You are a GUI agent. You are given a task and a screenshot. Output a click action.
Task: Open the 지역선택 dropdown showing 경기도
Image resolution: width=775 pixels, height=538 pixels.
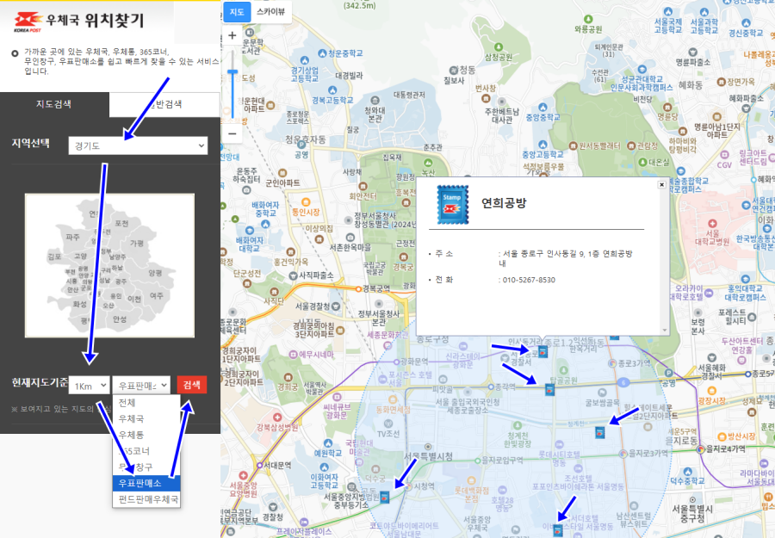[138, 145]
